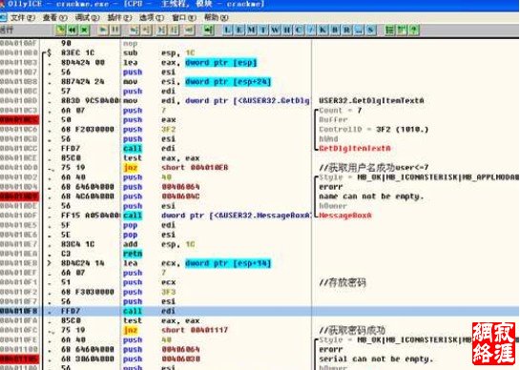Select the 'jnz short 004010EB' instruction
The height and width of the screenshot is (370, 520).
[x=176, y=168]
